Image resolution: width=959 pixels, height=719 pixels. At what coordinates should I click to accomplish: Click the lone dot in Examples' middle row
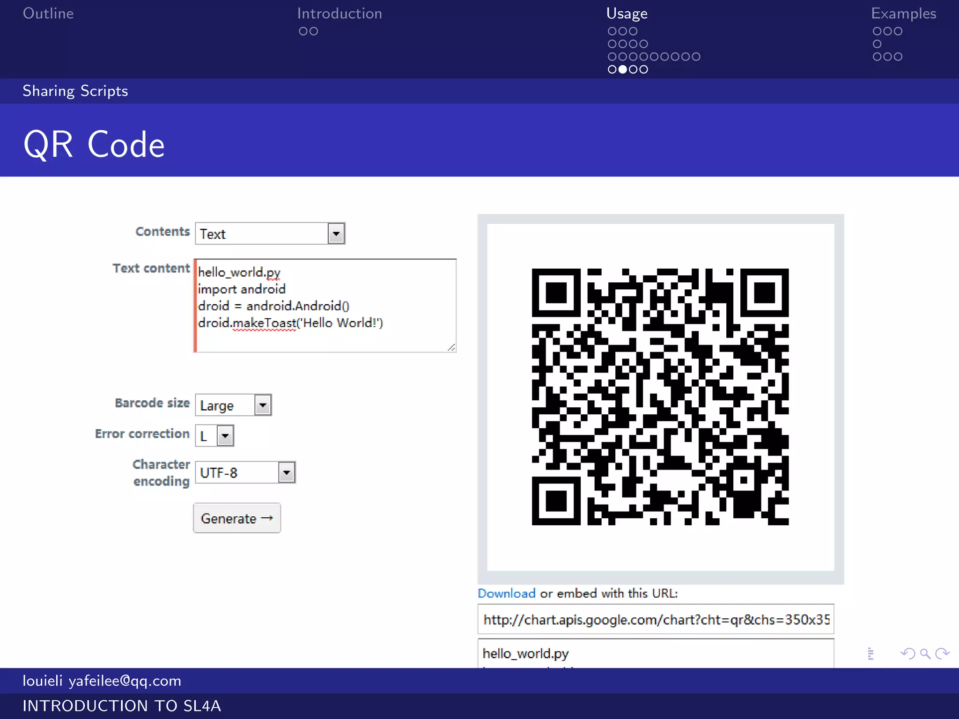tap(877, 44)
